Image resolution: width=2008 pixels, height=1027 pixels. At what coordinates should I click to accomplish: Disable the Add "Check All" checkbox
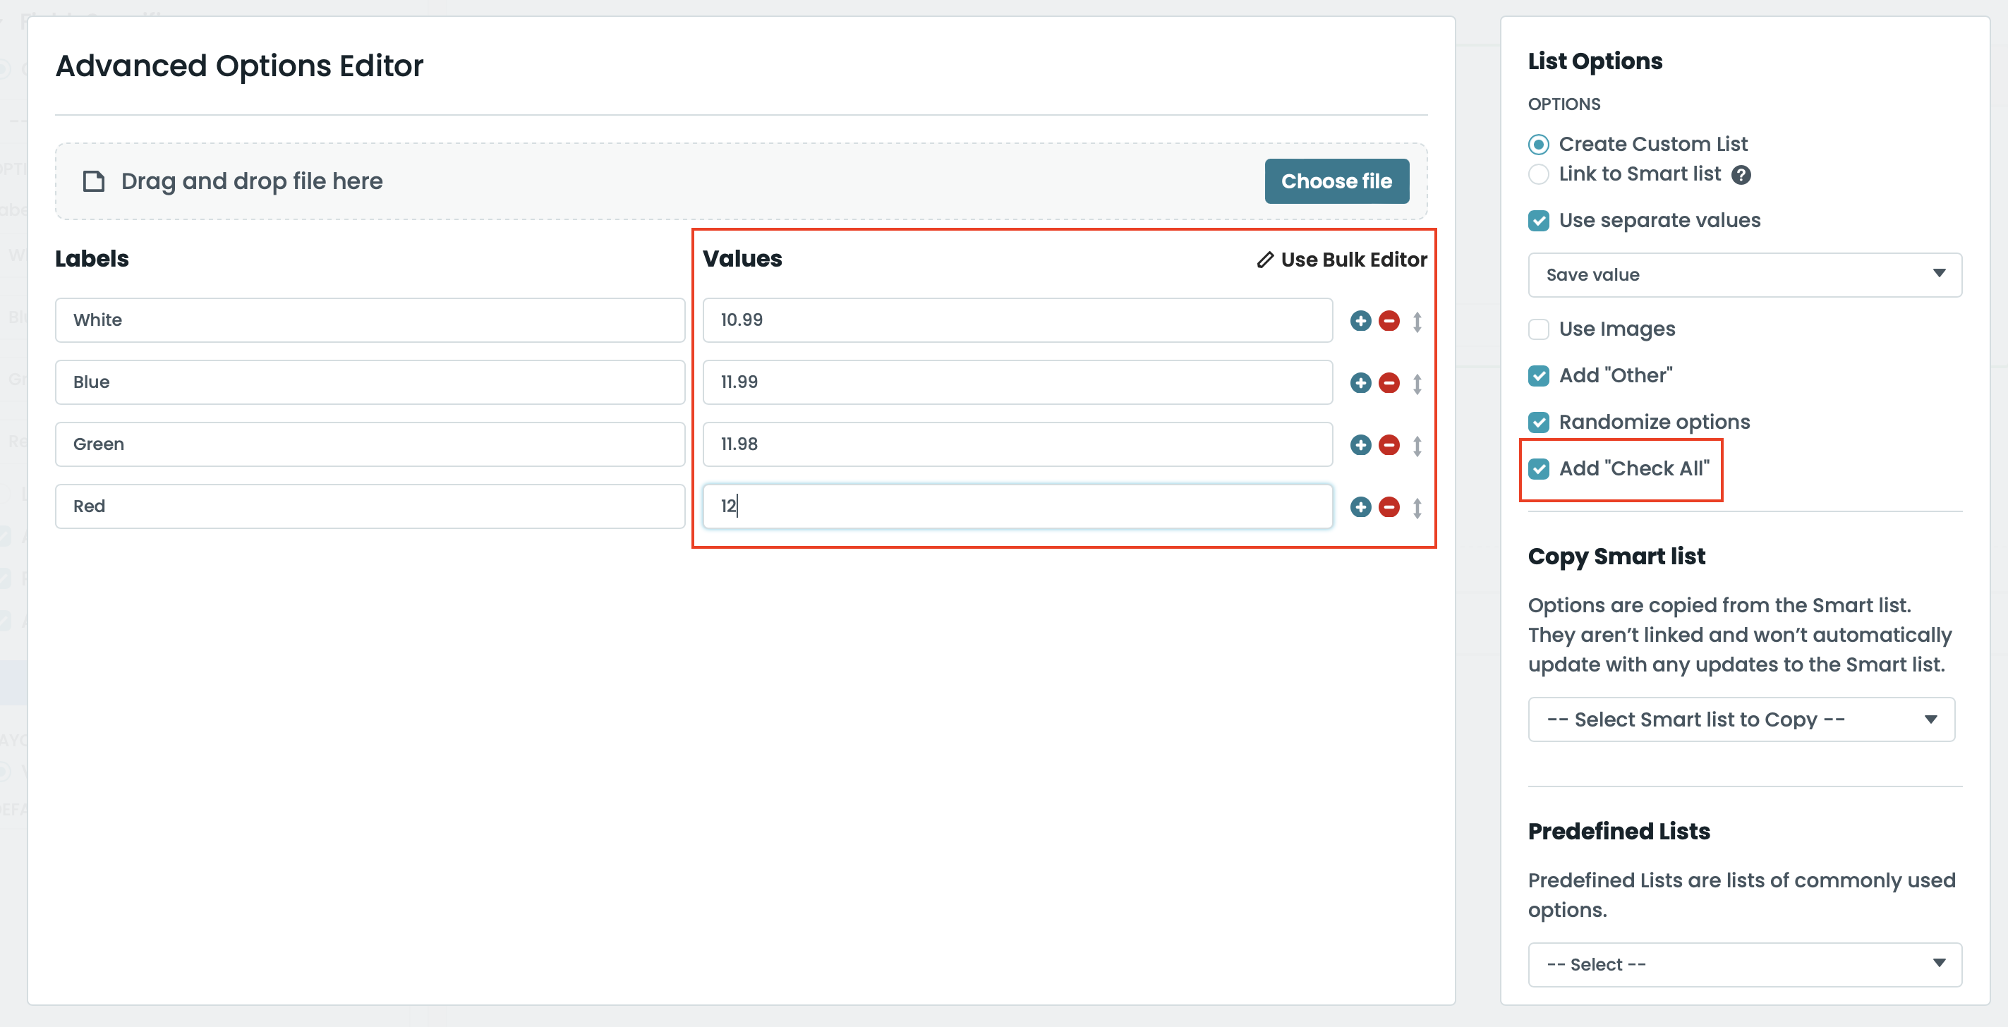coord(1538,469)
